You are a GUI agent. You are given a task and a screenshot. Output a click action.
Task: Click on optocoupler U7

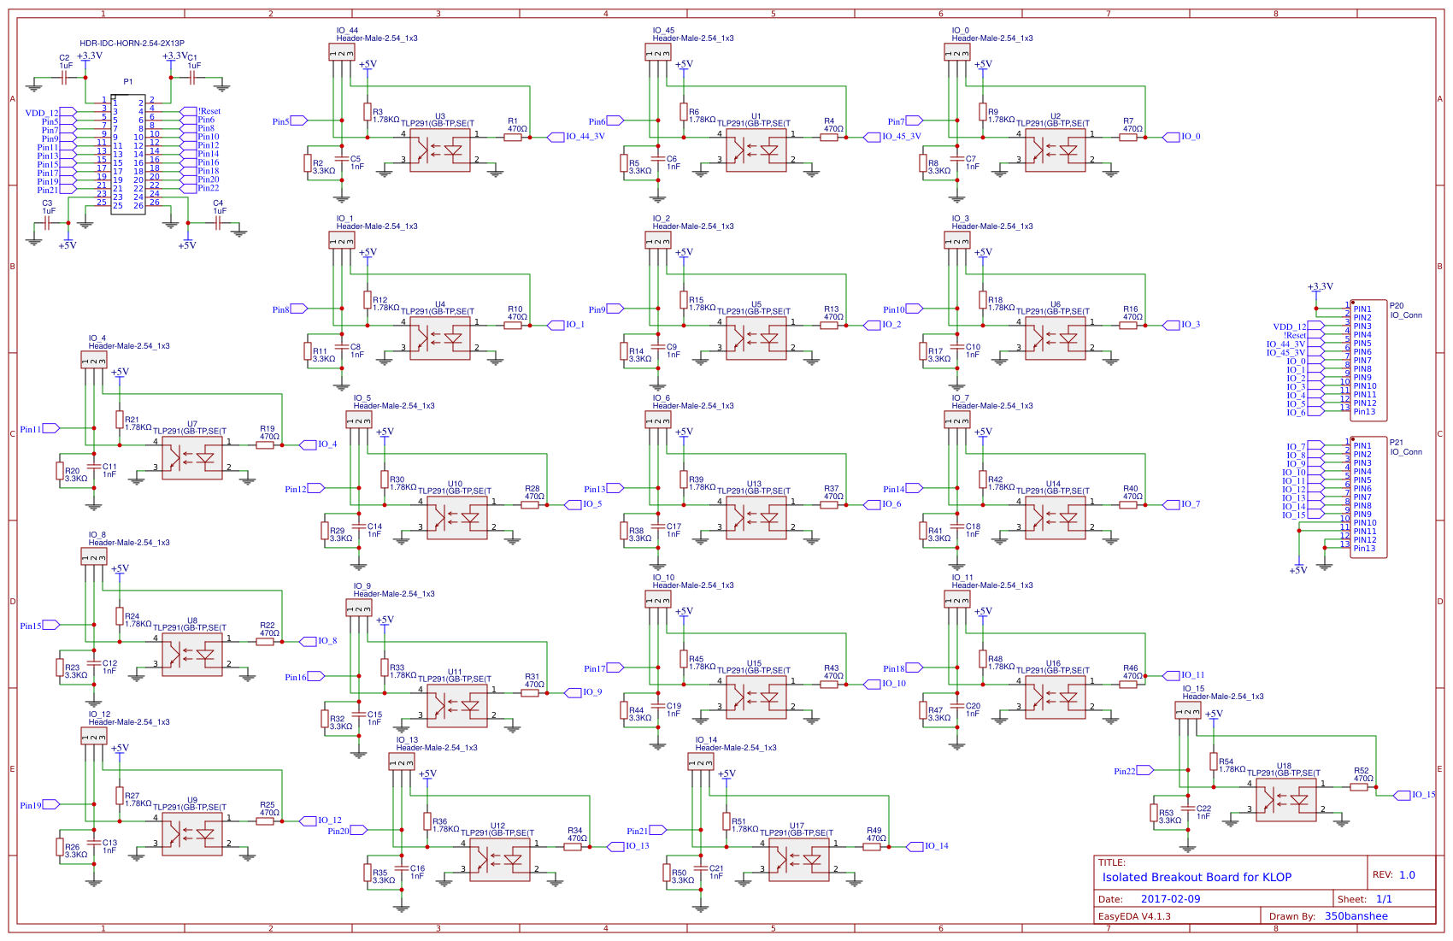(x=192, y=457)
